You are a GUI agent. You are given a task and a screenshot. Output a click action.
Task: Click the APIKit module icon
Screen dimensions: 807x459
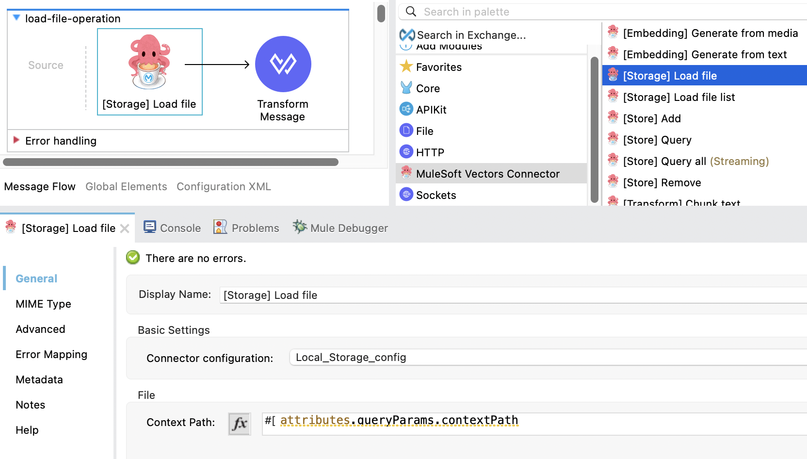click(406, 109)
